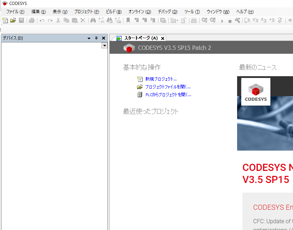Image resolution: width=293 pixels, height=230 pixels.
Task: Click the Previous Bookmark icon
Action: pyautogui.click(x=137, y=20)
